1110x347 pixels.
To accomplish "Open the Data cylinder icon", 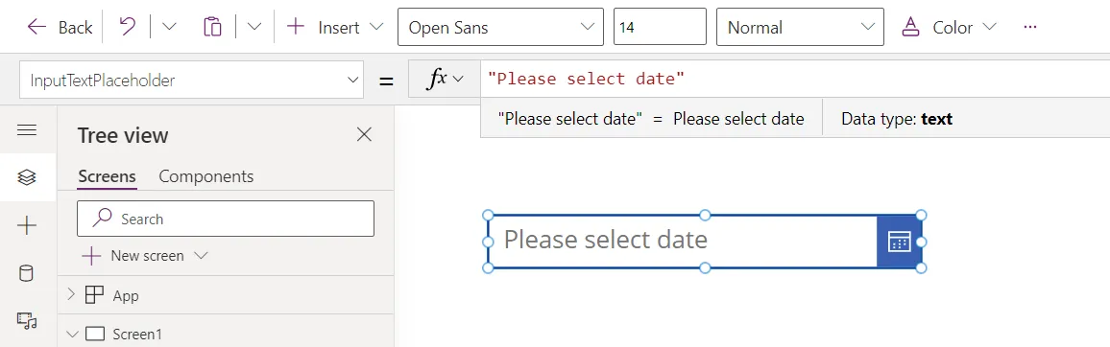I will pyautogui.click(x=26, y=274).
